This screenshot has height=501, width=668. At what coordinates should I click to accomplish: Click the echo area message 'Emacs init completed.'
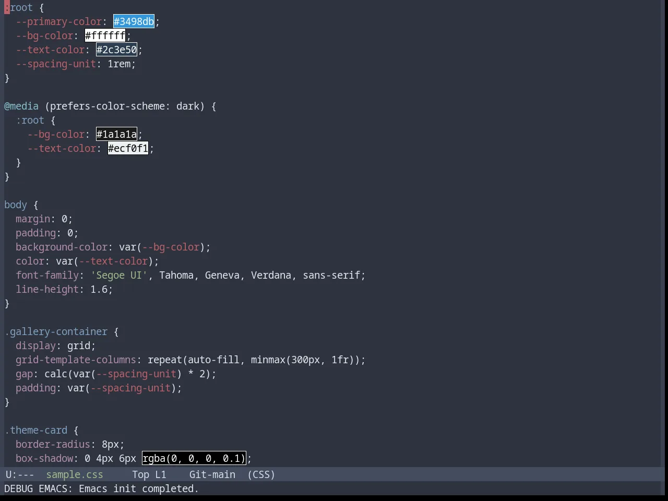[x=139, y=488]
